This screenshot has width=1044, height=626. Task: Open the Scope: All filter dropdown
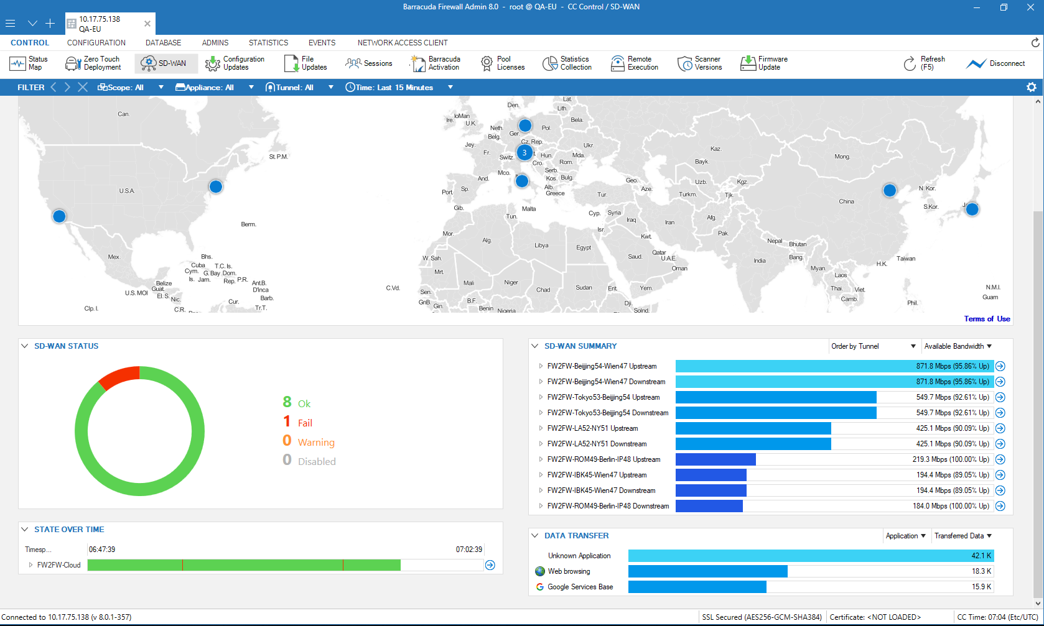(x=131, y=87)
